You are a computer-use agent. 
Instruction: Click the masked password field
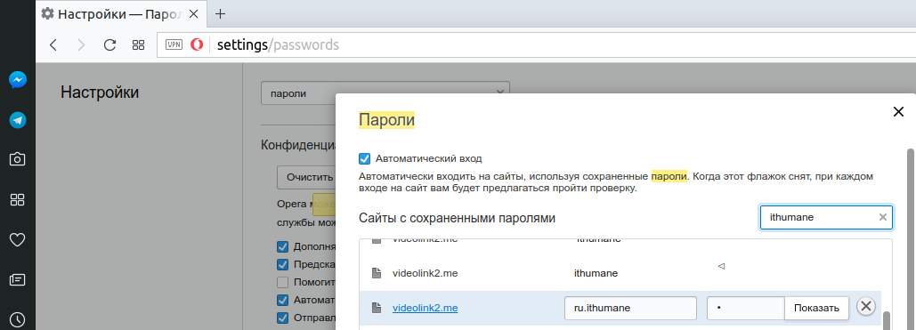(x=745, y=308)
